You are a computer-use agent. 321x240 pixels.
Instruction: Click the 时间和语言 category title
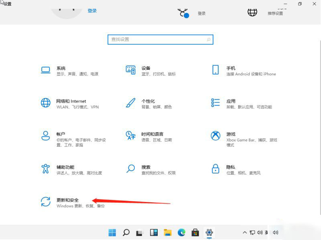(152, 134)
